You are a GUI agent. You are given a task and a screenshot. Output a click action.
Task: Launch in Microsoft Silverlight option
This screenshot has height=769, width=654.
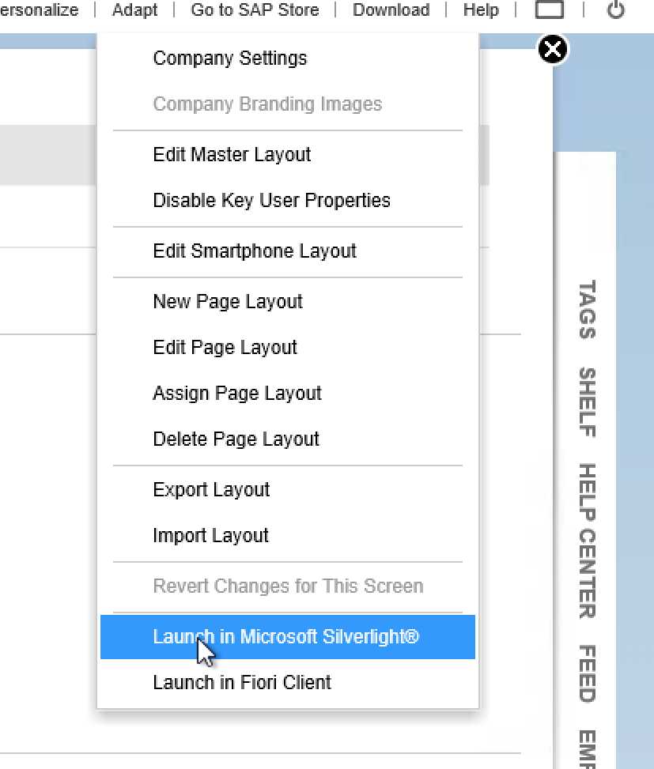point(285,637)
